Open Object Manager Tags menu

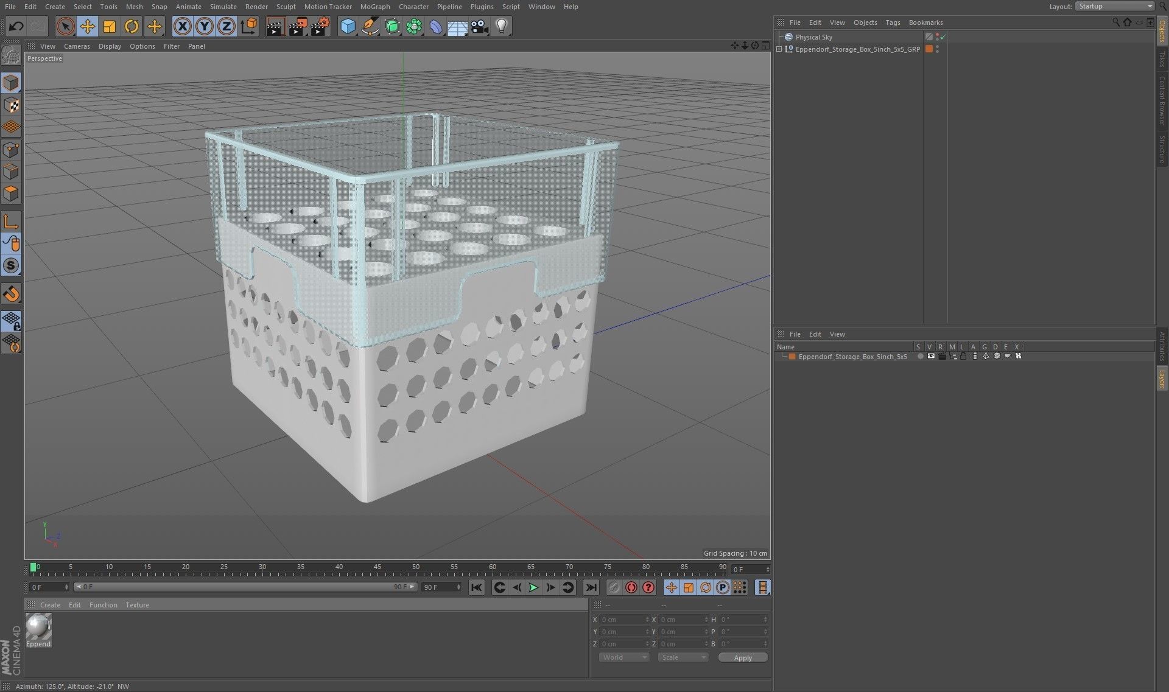pos(893,23)
